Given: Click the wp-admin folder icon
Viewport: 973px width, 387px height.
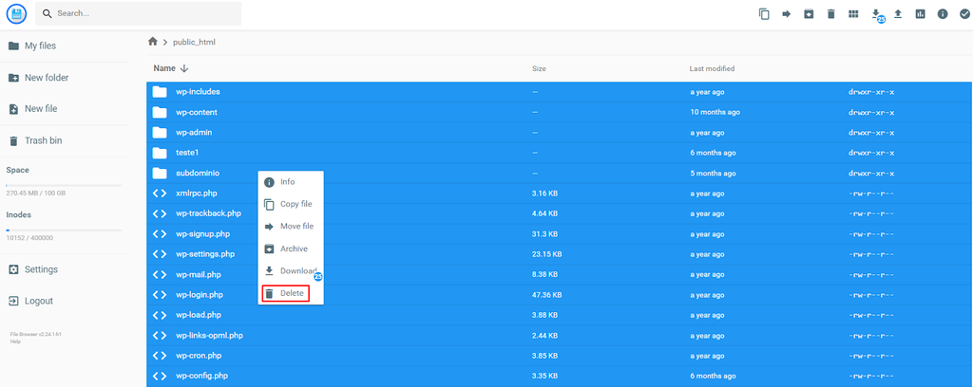Looking at the screenshot, I should pyautogui.click(x=160, y=133).
